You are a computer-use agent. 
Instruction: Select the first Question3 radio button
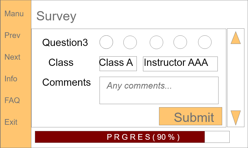(x=106, y=42)
